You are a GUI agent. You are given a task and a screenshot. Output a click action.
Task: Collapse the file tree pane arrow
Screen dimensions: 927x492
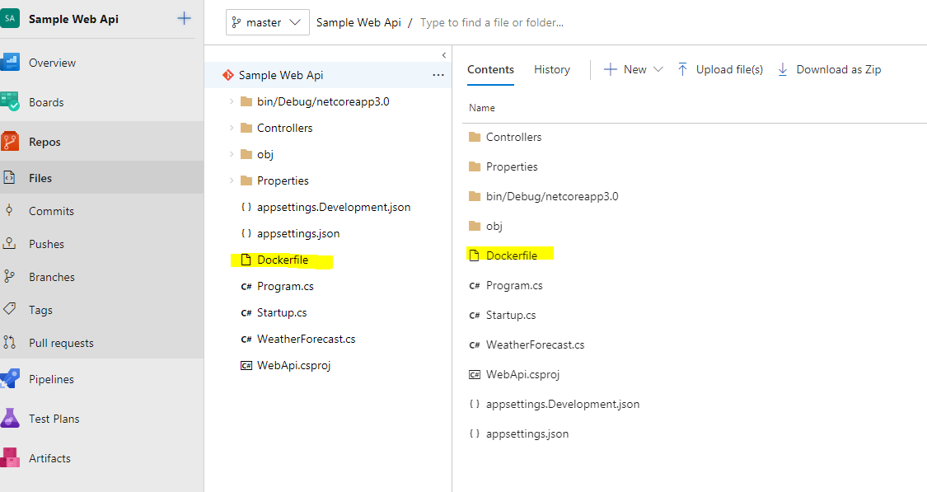444,55
